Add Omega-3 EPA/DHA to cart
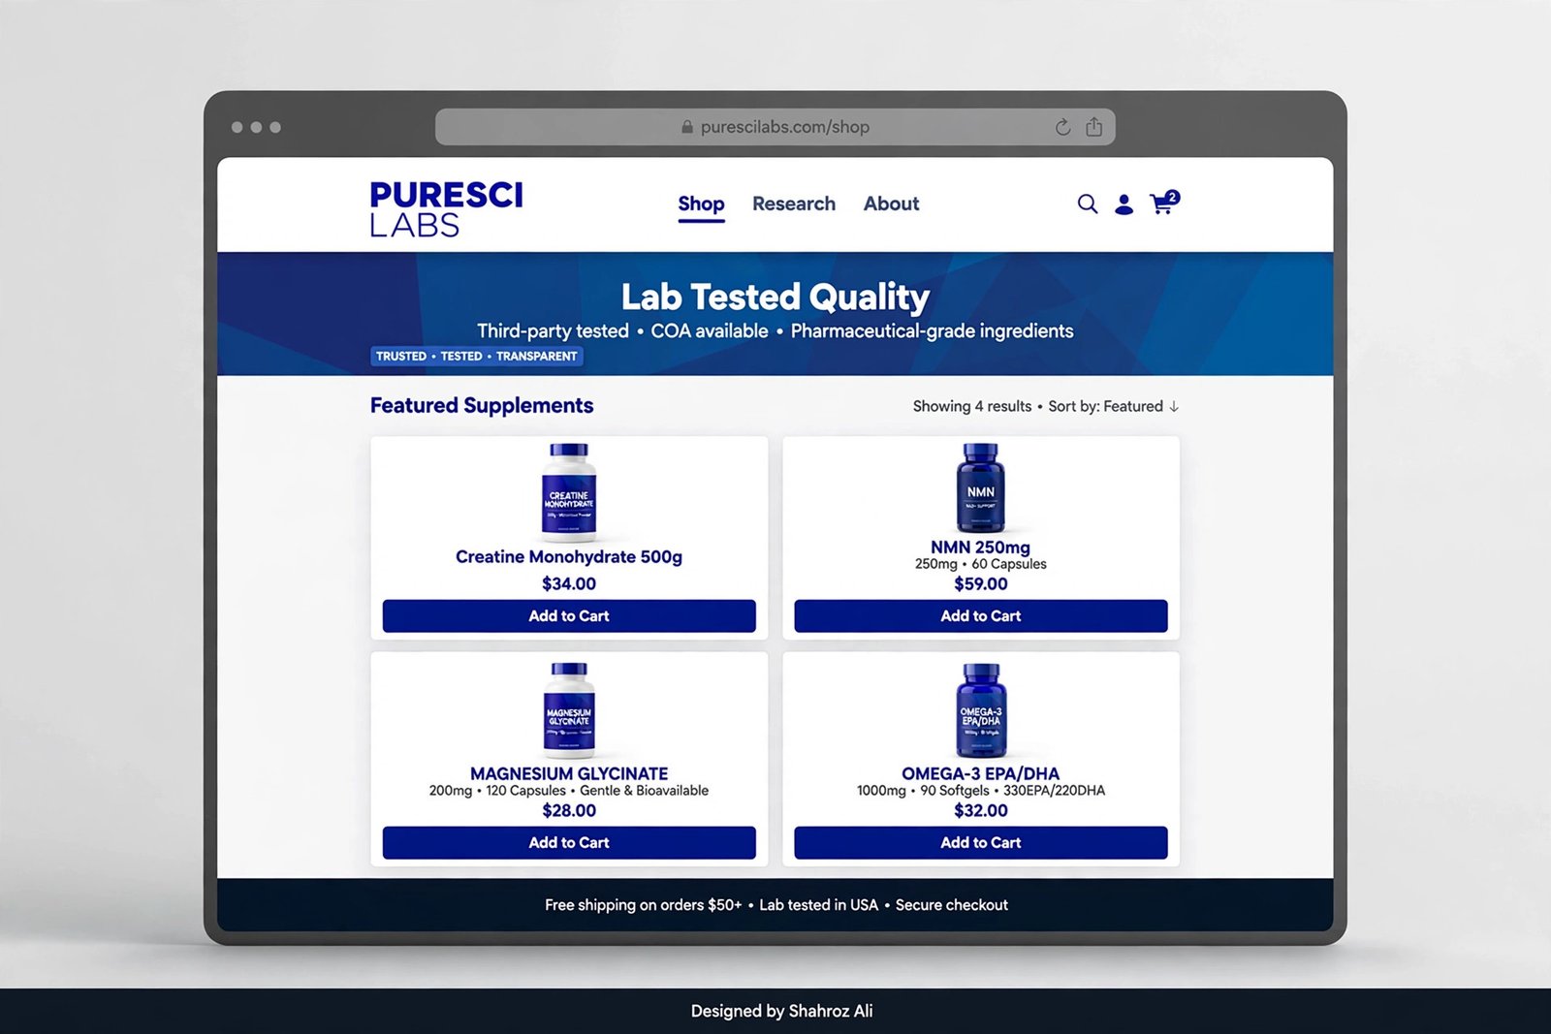This screenshot has height=1034, width=1551. 981,843
